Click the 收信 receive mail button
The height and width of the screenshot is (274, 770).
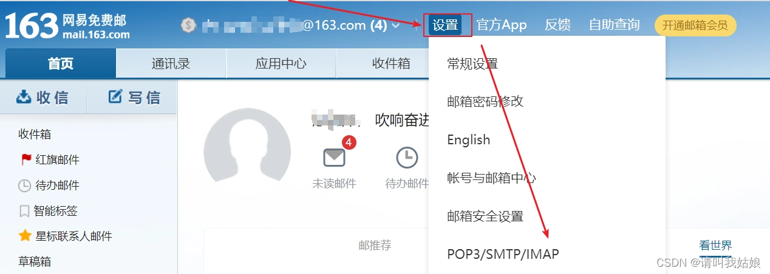(43, 97)
